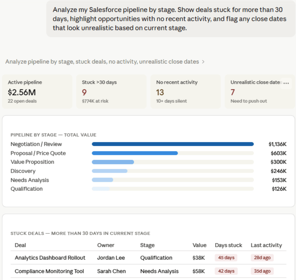Viewport: 296px width, 280px height.
Task: Click the 'Discovery' stage label
Action: (23, 171)
